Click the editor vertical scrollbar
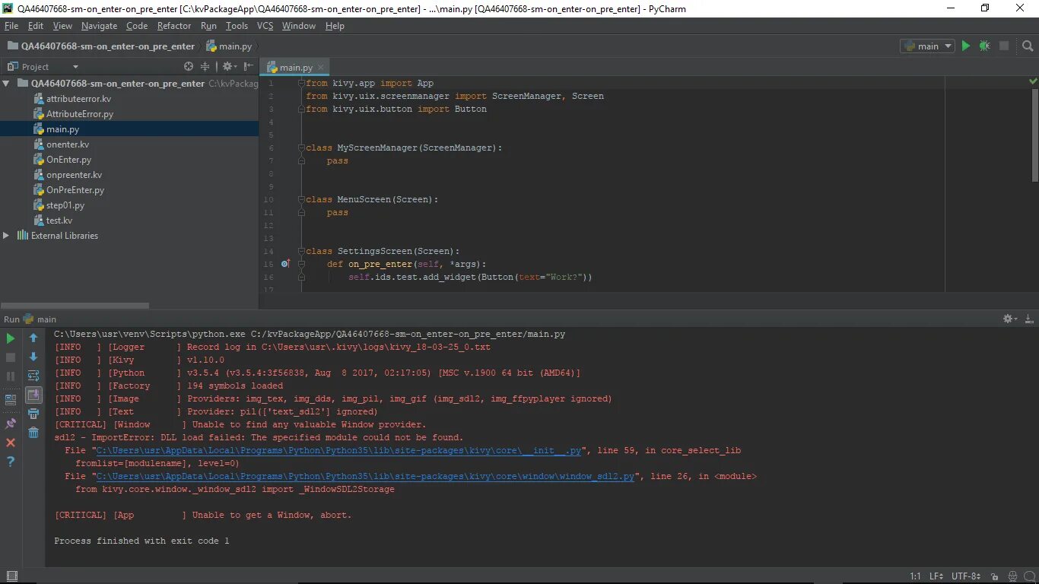The width and height of the screenshot is (1039, 584). pyautogui.click(x=1034, y=135)
